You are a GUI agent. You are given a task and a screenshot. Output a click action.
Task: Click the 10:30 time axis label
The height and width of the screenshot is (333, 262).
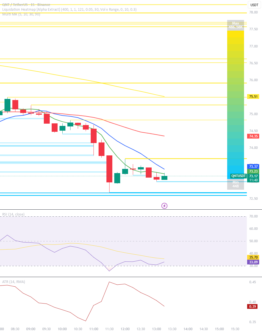tap(78, 329)
